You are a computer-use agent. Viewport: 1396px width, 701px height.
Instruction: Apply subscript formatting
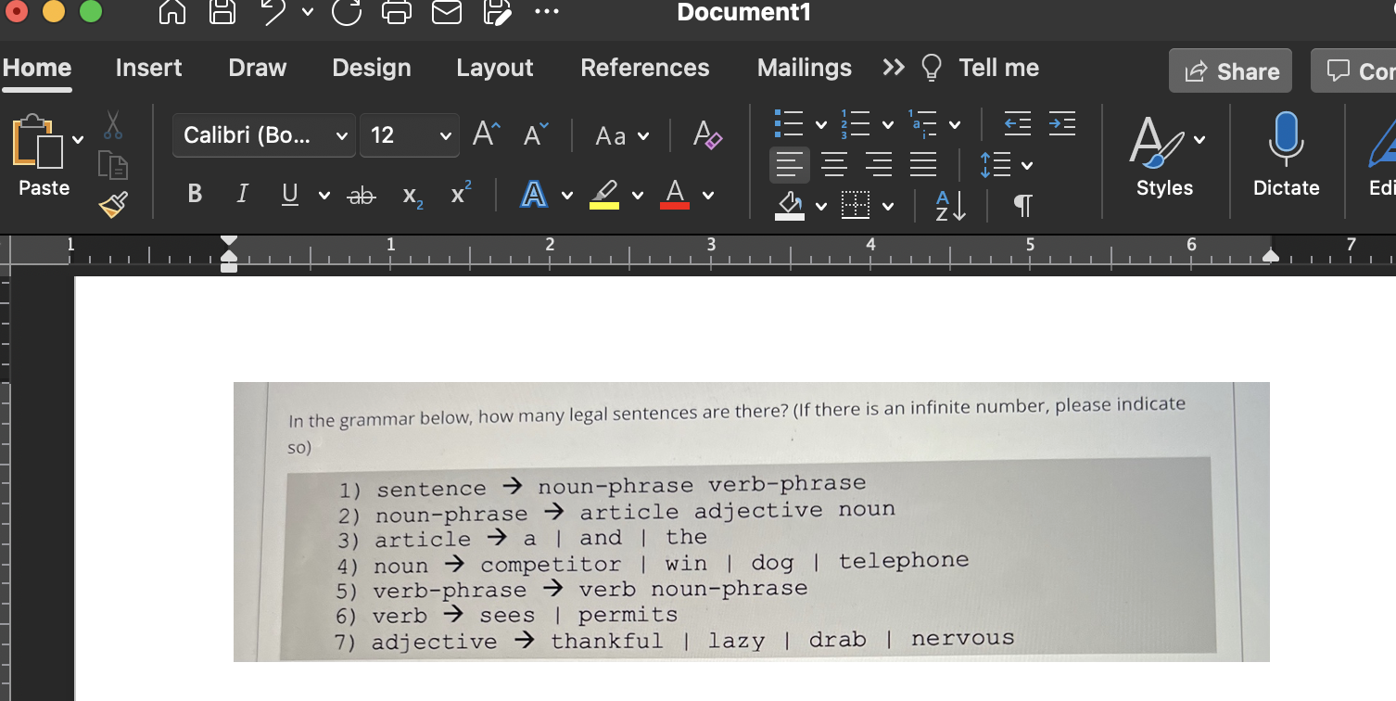tap(411, 194)
